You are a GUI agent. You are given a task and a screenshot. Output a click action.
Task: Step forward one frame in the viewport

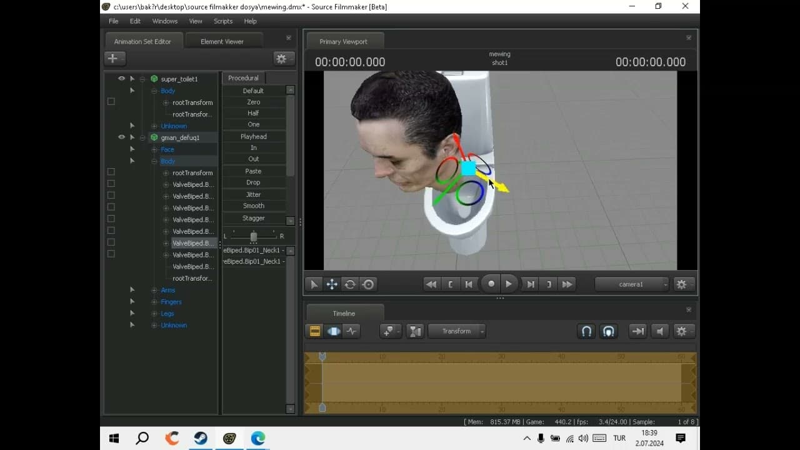530,284
